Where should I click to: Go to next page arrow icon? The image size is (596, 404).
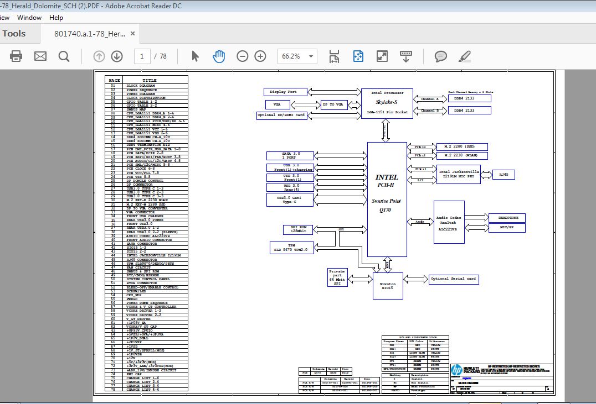coord(117,56)
